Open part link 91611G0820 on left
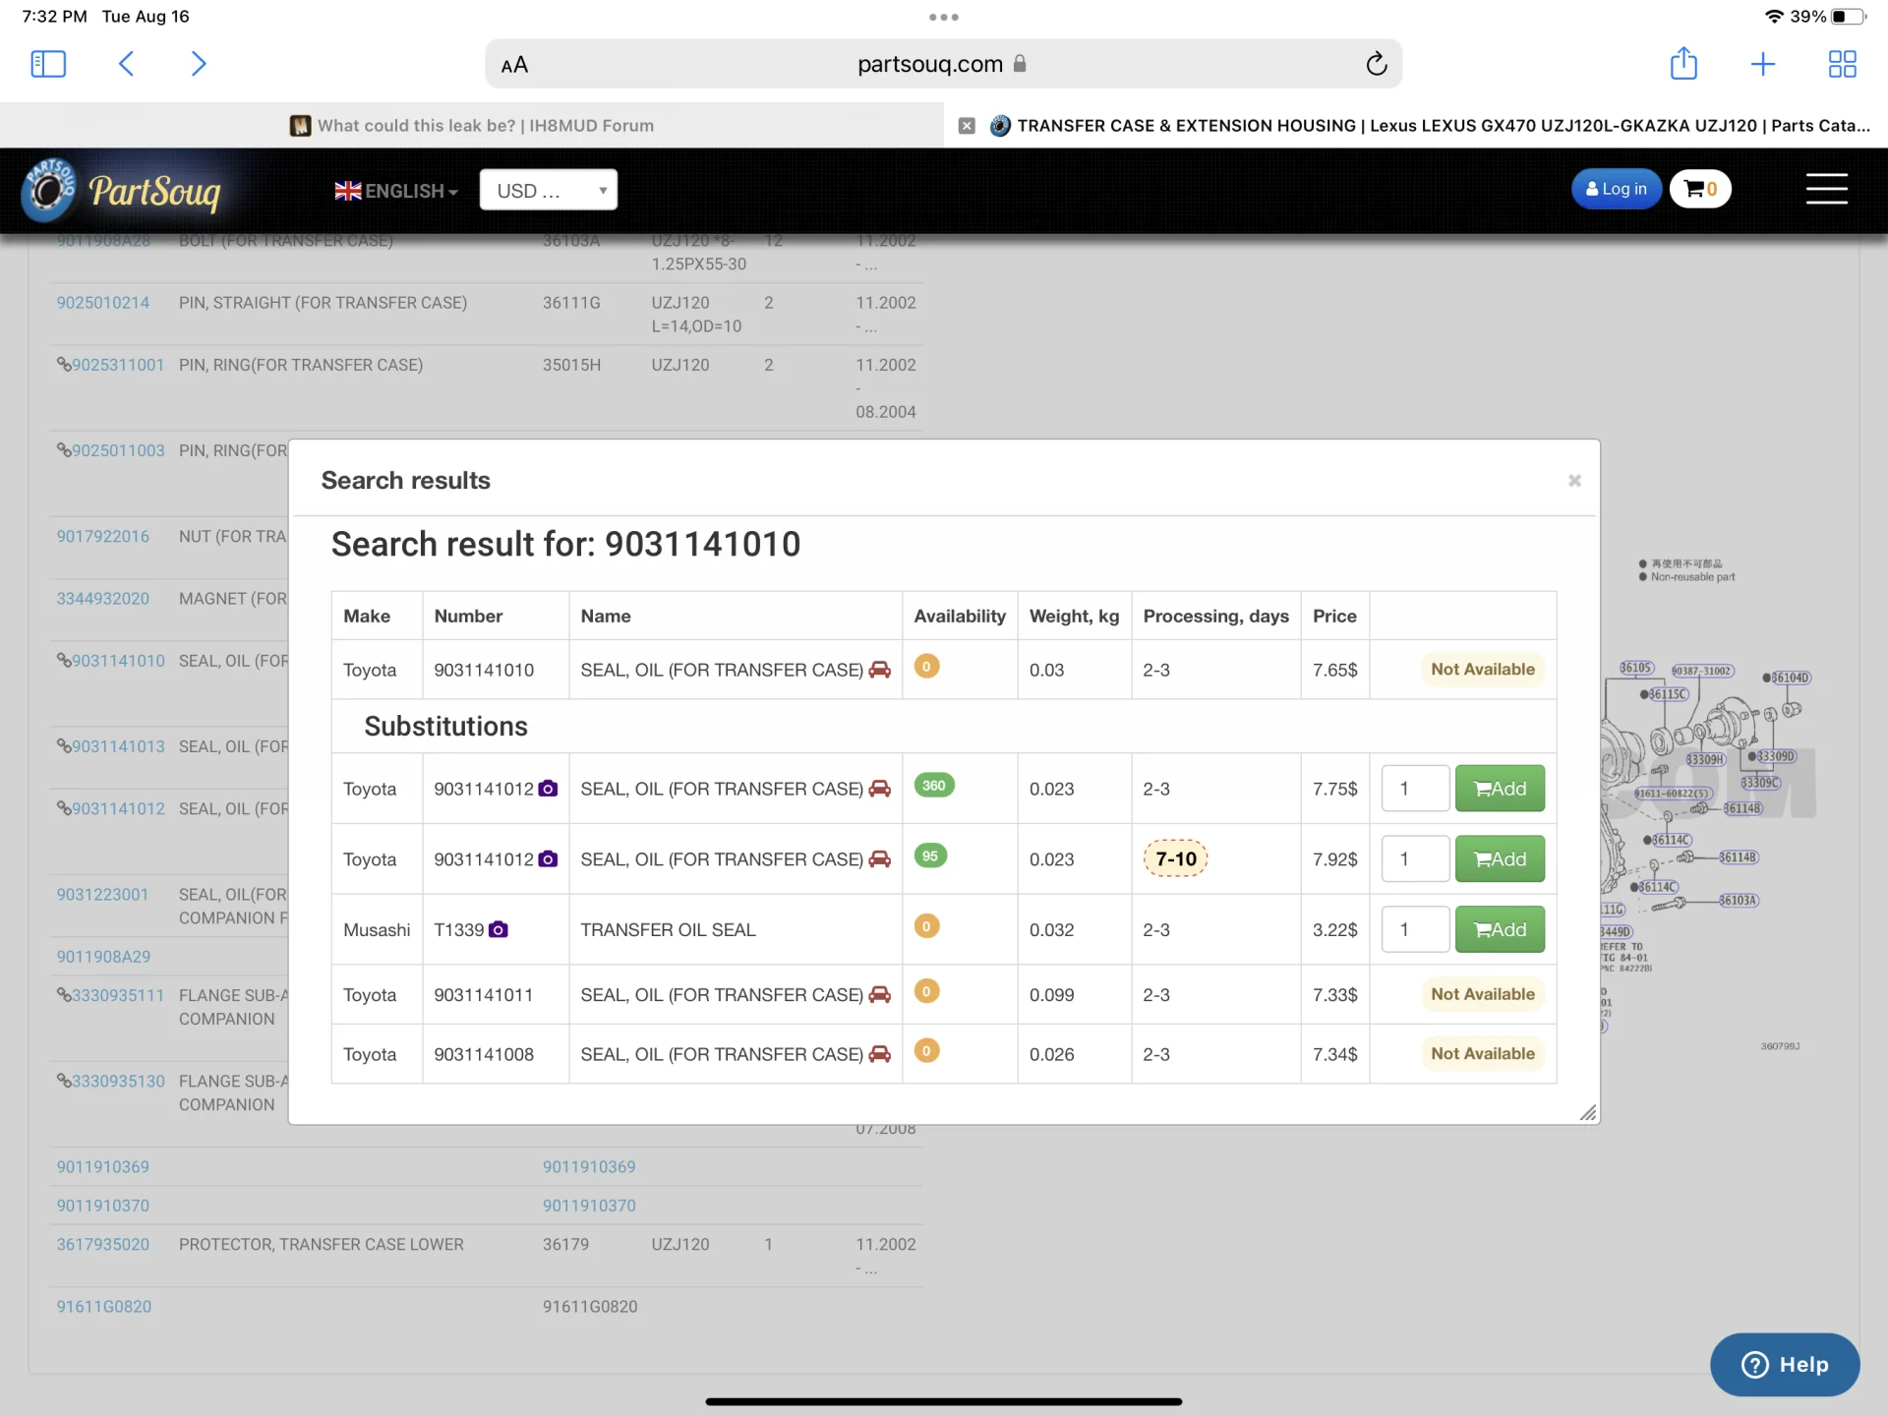Viewport: 1888px width, 1416px height. [104, 1307]
